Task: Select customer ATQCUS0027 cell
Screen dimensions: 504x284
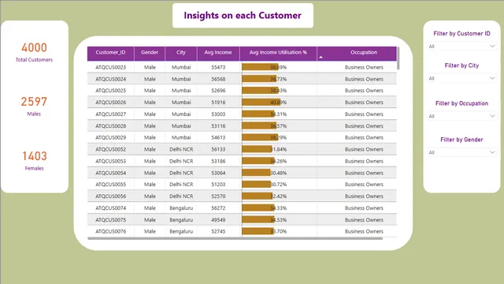Action: [x=110, y=114]
